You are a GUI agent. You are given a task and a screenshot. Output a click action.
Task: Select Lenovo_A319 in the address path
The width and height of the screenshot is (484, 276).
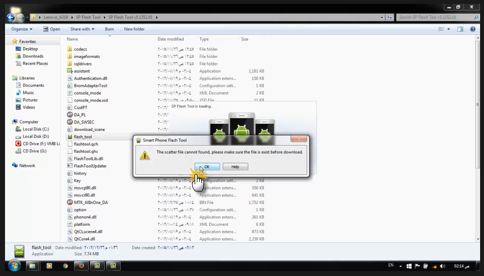[56, 17]
